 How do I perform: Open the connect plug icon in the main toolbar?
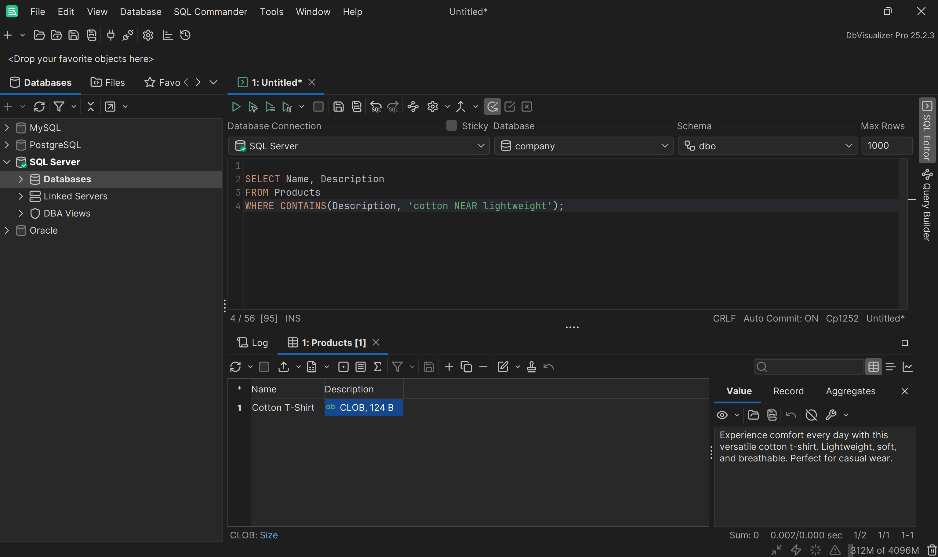[111, 35]
